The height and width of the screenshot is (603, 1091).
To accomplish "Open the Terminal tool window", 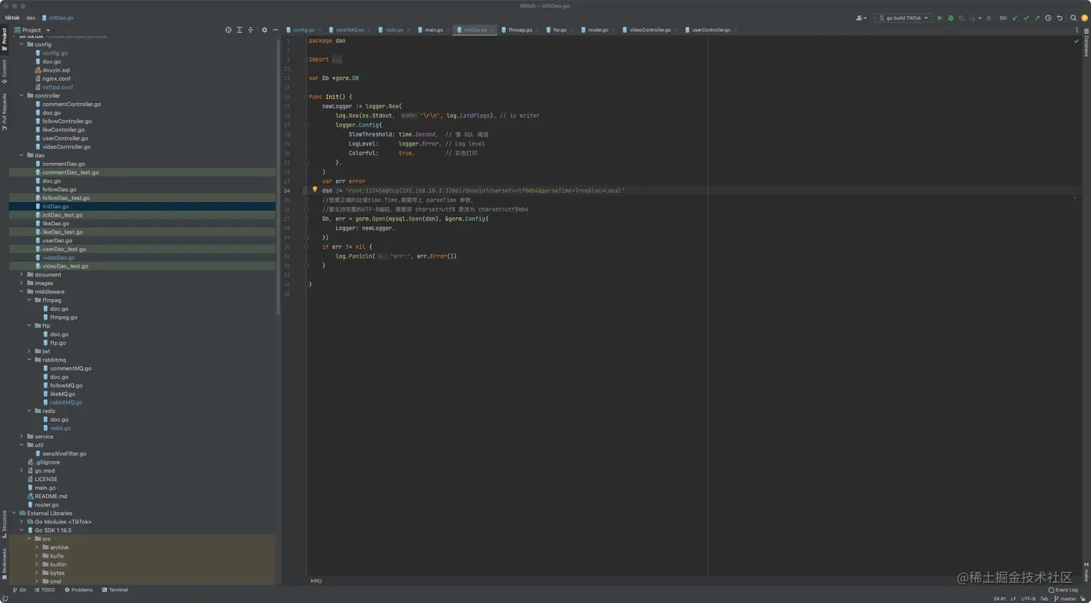I will pyautogui.click(x=115, y=589).
